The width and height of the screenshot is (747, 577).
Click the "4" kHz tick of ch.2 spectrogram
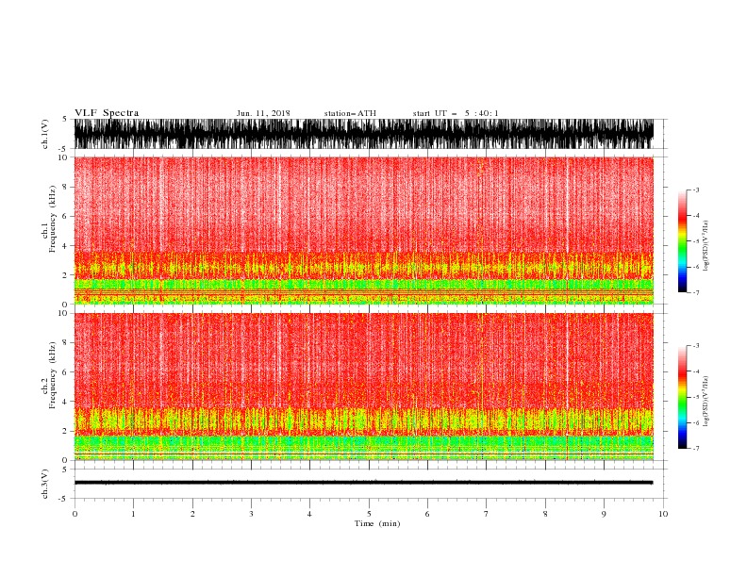tap(66, 402)
